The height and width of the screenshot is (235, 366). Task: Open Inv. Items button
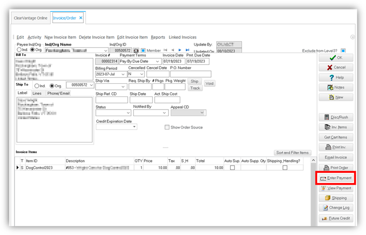click(x=336, y=127)
